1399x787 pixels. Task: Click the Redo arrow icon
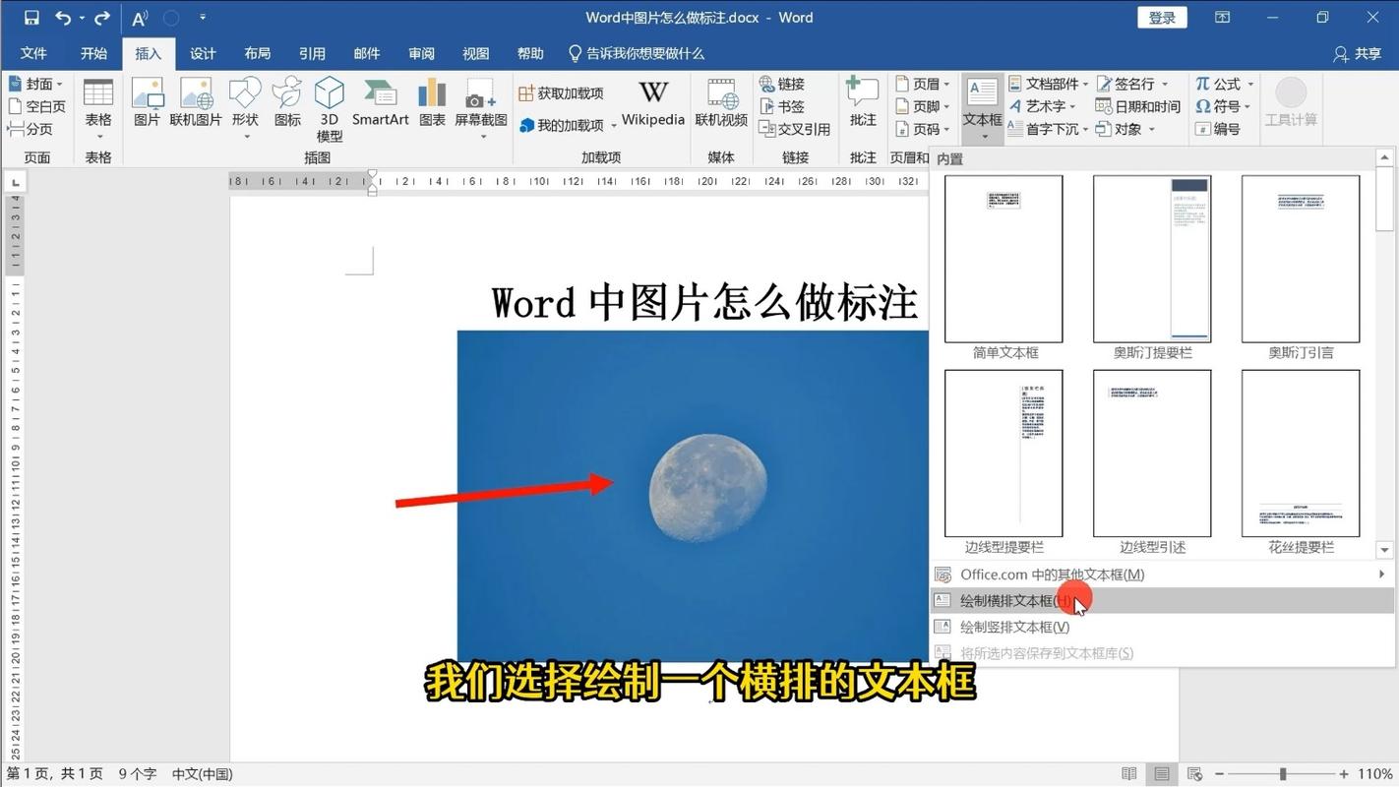point(102,18)
